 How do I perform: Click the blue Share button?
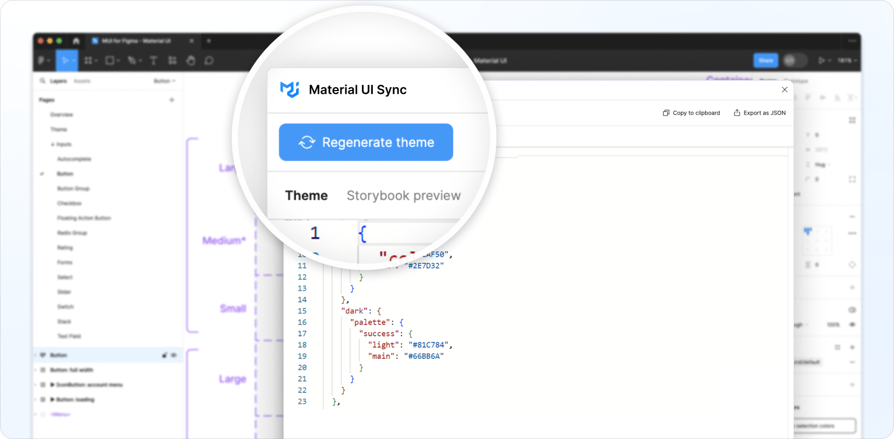[x=766, y=60]
